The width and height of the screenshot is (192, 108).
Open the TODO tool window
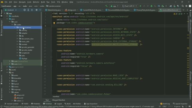tap(25, 104)
